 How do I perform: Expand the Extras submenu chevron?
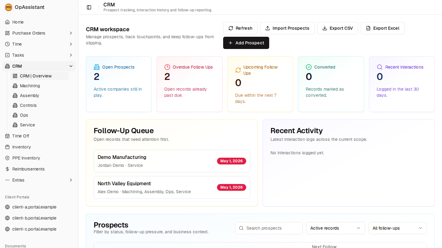click(x=71, y=180)
